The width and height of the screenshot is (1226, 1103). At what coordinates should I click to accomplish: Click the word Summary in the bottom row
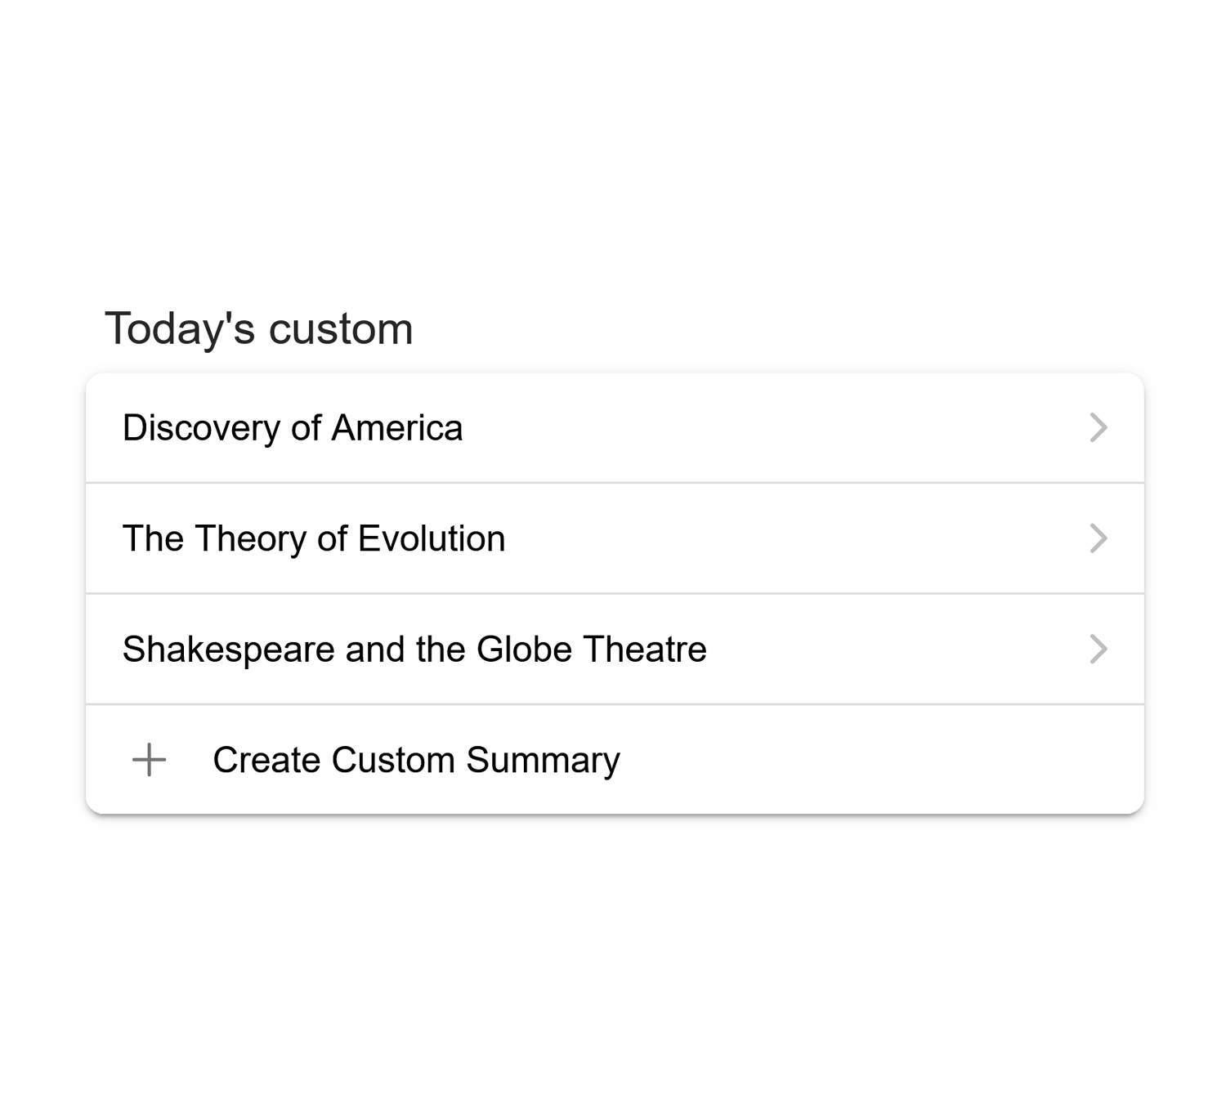[x=543, y=761]
